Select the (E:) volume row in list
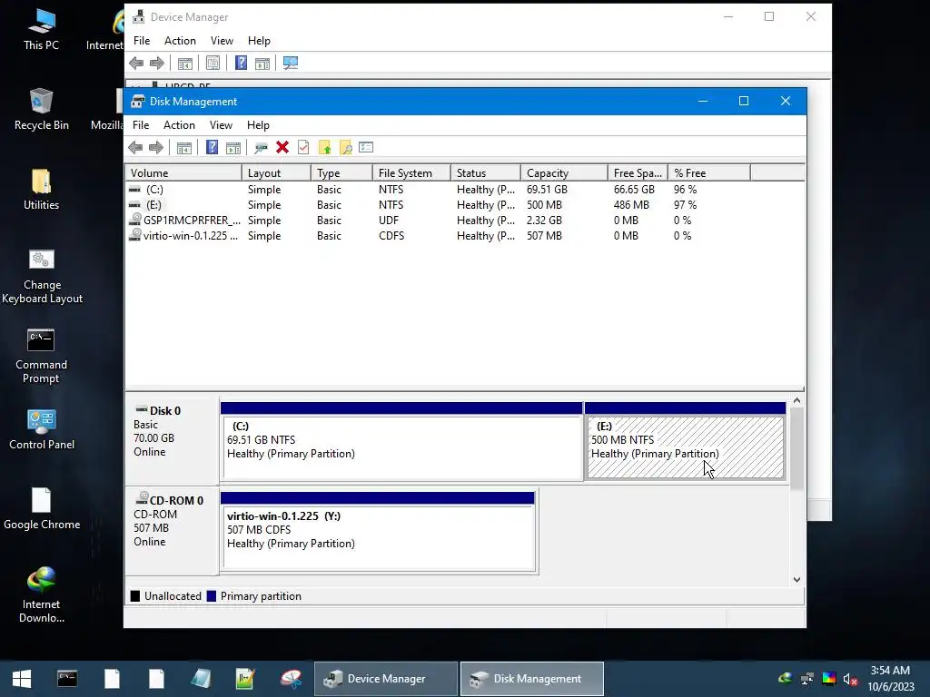Viewport: 930px width, 697px height. click(x=438, y=205)
